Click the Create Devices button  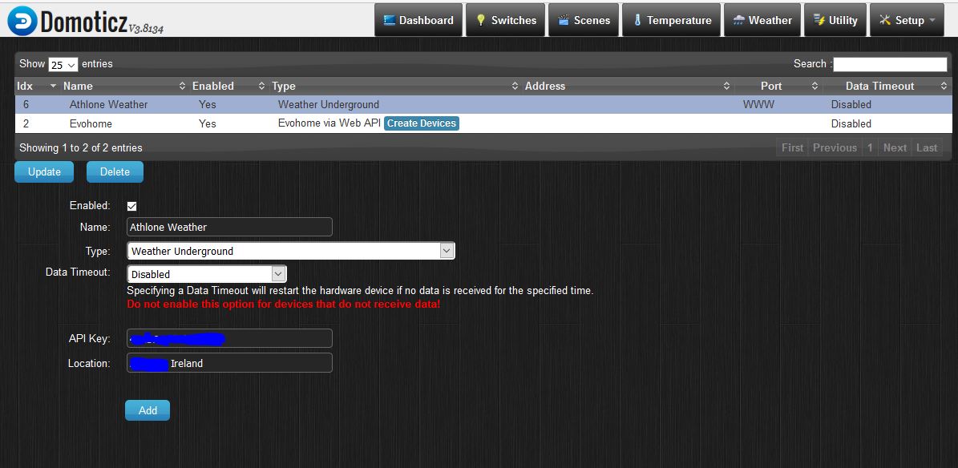pos(422,123)
